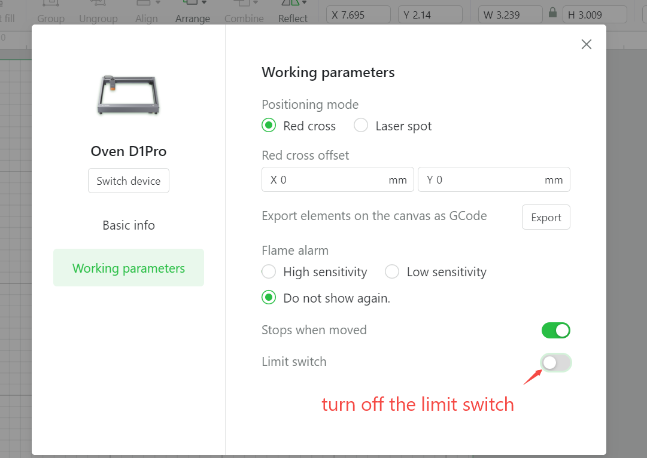Select the Do not show again option
The image size is (647, 458).
point(269,298)
